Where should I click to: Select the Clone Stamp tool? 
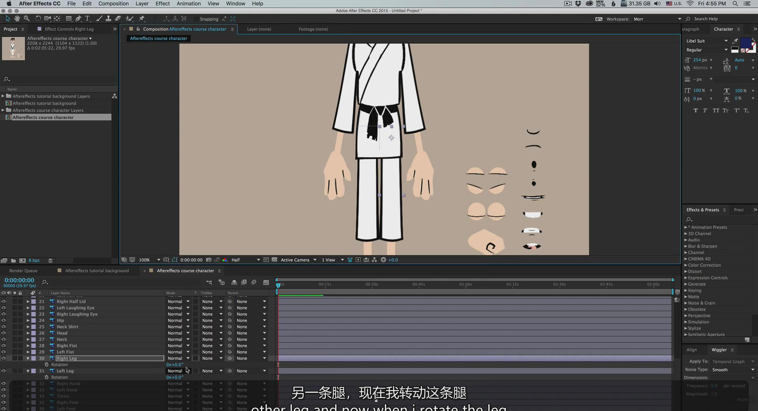coord(108,19)
